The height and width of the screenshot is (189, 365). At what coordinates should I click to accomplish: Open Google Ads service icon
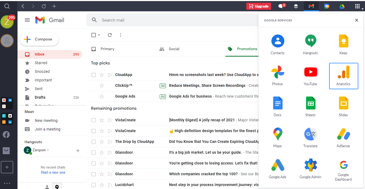[277, 169]
